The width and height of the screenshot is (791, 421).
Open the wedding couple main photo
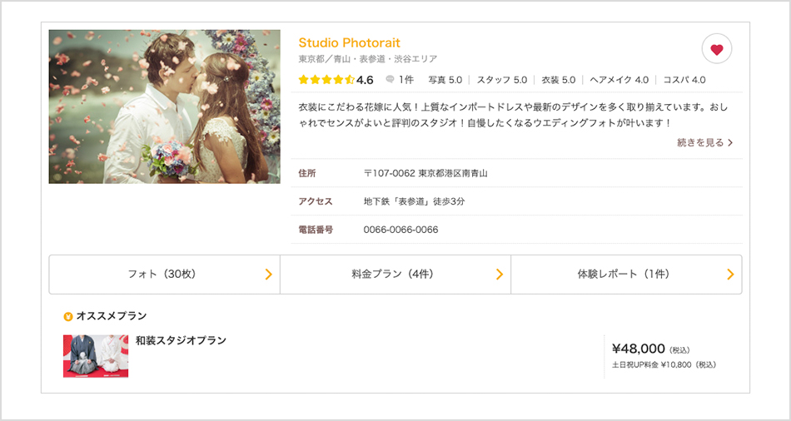[165, 106]
